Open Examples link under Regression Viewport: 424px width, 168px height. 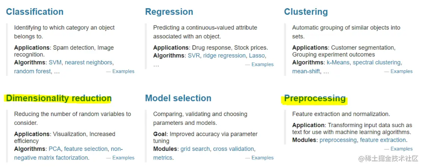point(262,64)
